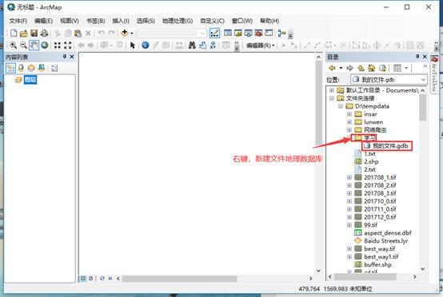Open the ModelBuilder window
Viewport: 443px width, 297px height.
281,33
